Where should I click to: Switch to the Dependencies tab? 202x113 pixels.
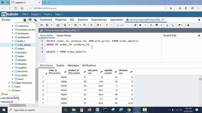[x=99, y=20]
